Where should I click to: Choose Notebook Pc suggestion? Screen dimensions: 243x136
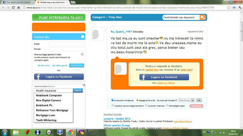tap(44, 105)
